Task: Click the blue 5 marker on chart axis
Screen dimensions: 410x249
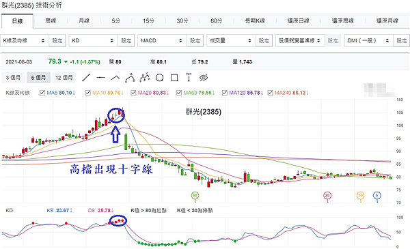Action: pyautogui.click(x=377, y=196)
